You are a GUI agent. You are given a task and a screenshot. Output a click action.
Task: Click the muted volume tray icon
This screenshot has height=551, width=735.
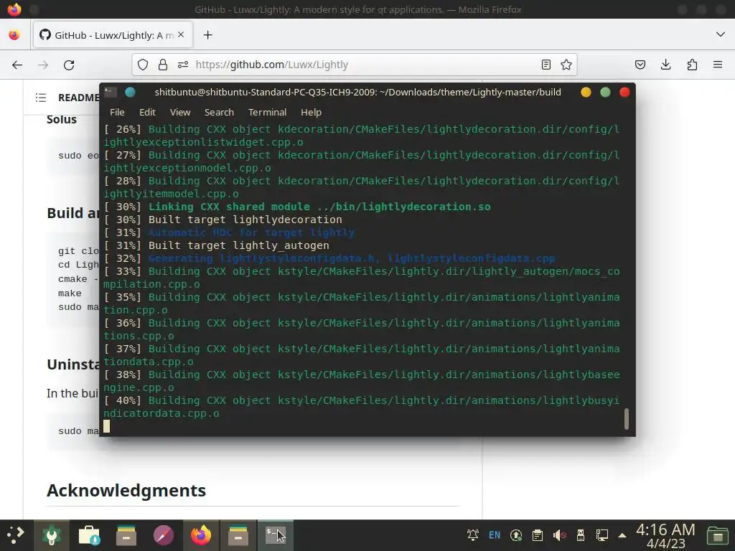point(559,534)
